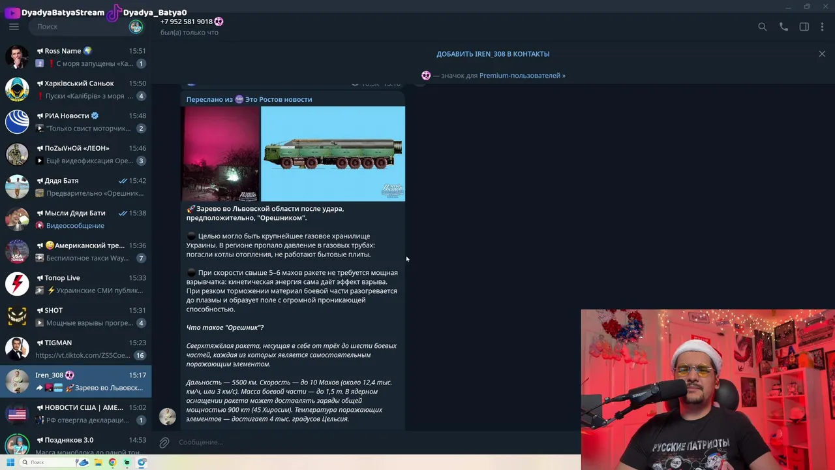Click the skull premium icon in the banner
This screenshot has height=470, width=835.
(426, 76)
